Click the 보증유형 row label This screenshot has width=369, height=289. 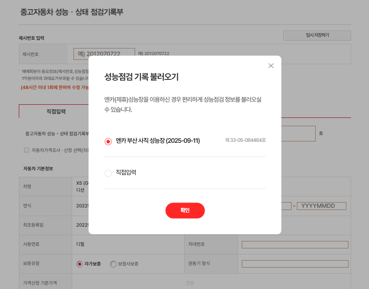click(31, 264)
